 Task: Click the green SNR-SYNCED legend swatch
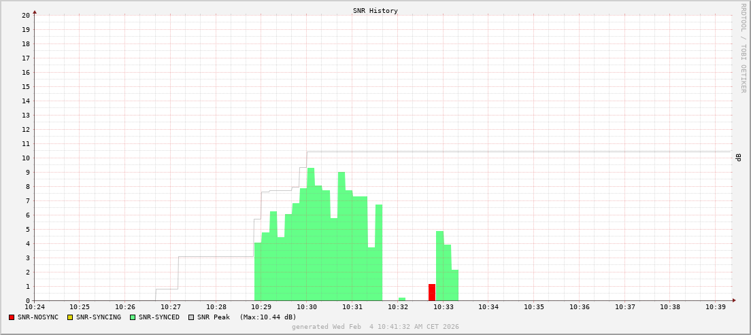click(x=133, y=317)
